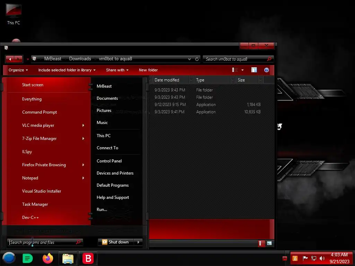Open network tray icon

tap(313, 258)
